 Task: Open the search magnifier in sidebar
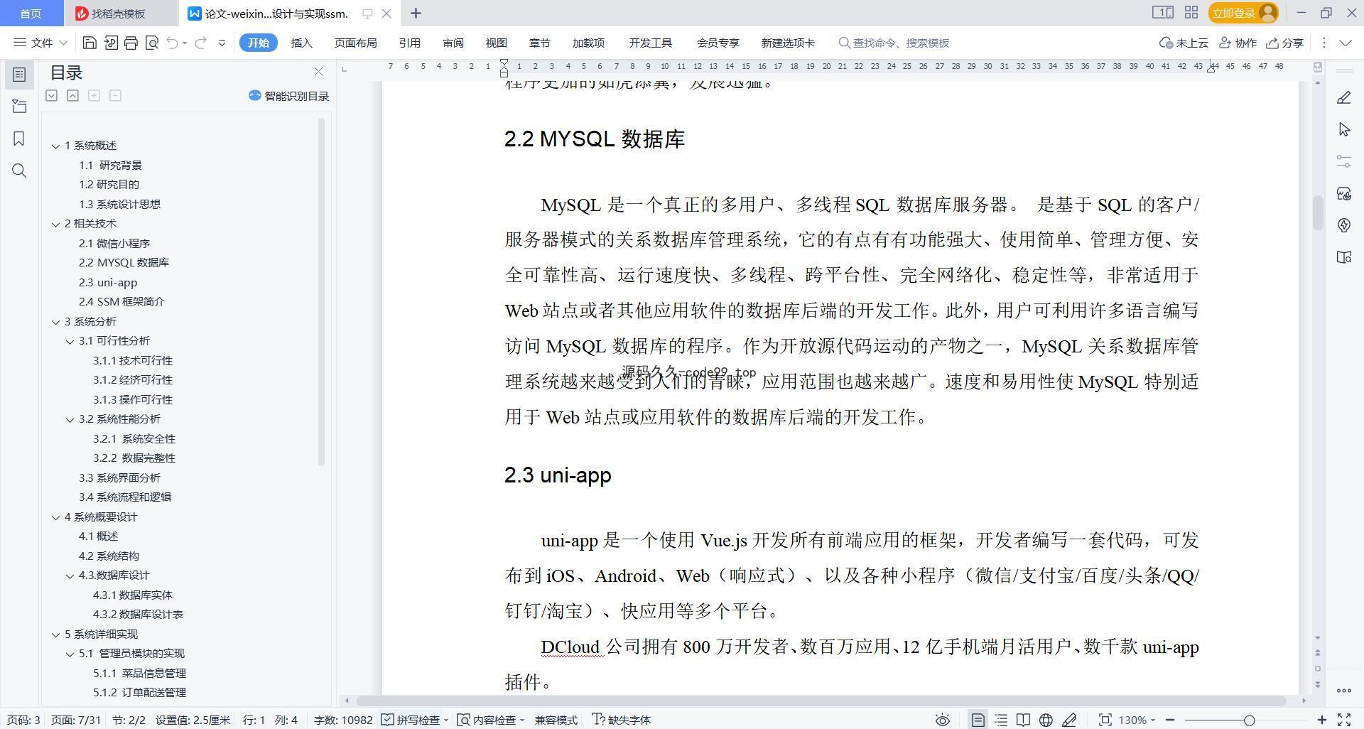19,171
